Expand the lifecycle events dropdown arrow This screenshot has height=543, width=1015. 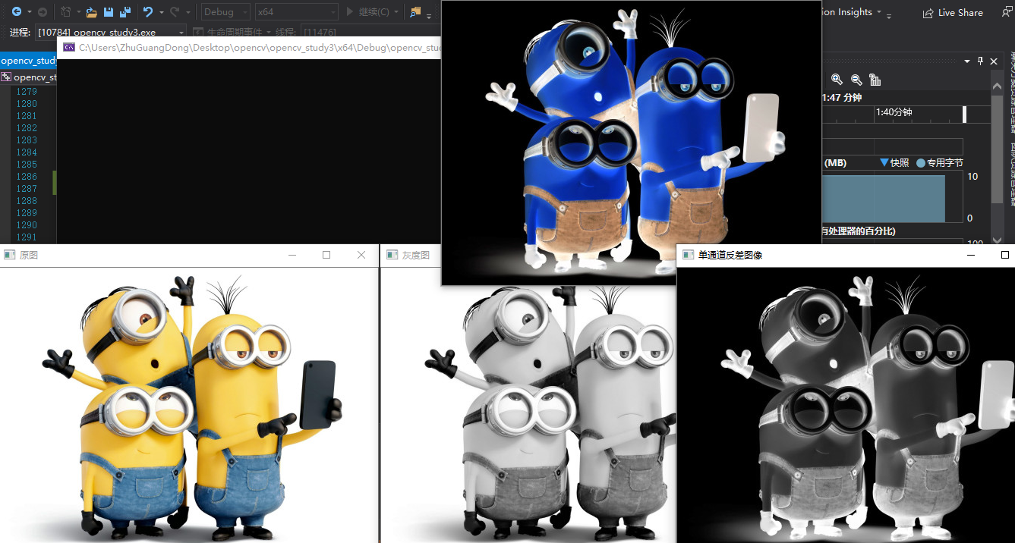pos(268,33)
